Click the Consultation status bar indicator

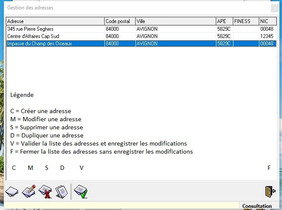click(257, 206)
